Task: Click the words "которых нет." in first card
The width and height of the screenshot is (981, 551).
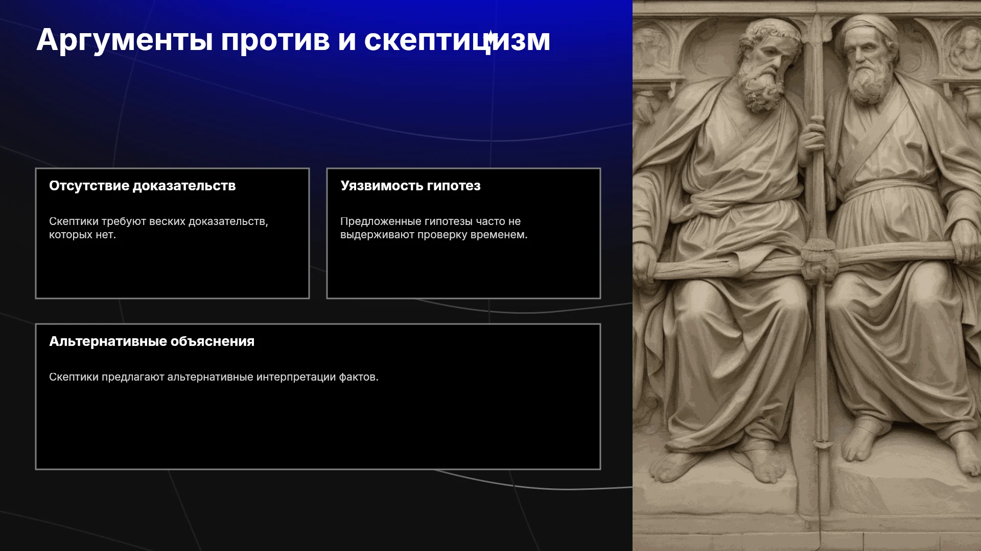Action: point(82,235)
